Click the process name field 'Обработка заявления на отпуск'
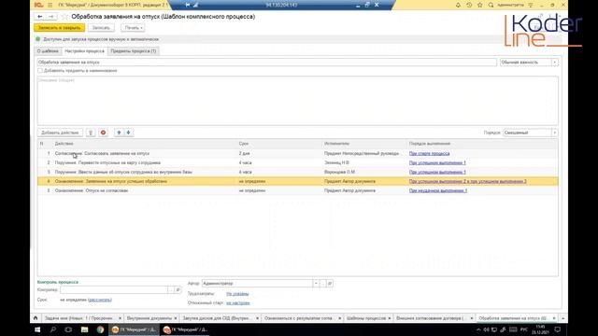Image resolution: width=598 pixels, height=336 pixels. click(267, 63)
